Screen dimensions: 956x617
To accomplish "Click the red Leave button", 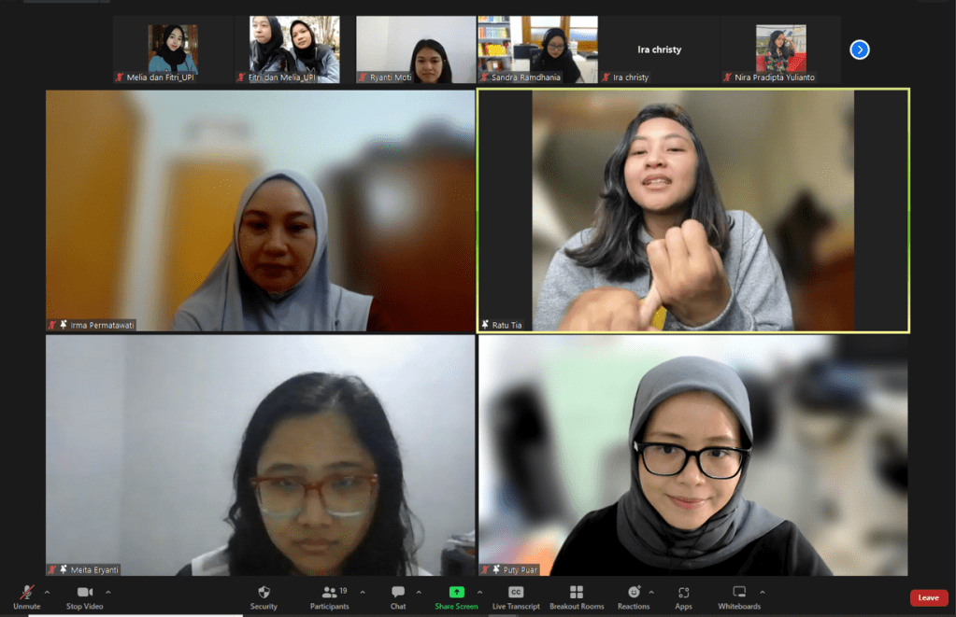I will (928, 597).
